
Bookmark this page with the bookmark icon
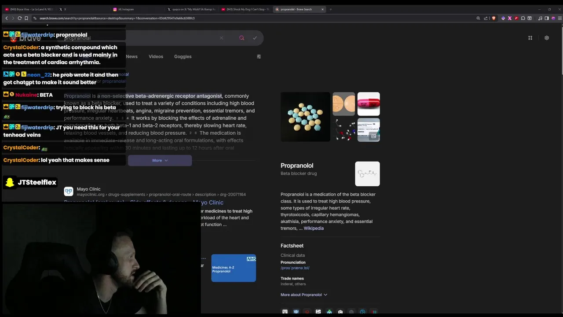click(x=26, y=18)
